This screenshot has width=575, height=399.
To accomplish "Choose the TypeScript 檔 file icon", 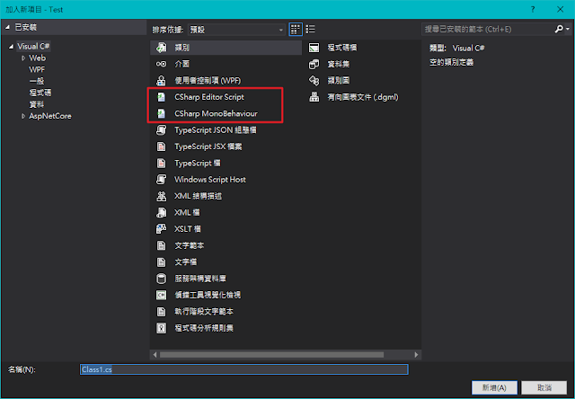I will click(162, 164).
